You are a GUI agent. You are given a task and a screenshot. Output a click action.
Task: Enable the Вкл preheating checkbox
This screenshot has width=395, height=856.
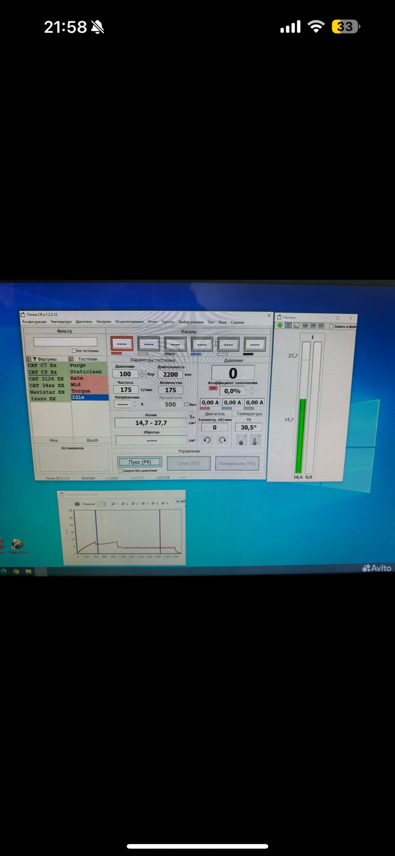pos(186,405)
